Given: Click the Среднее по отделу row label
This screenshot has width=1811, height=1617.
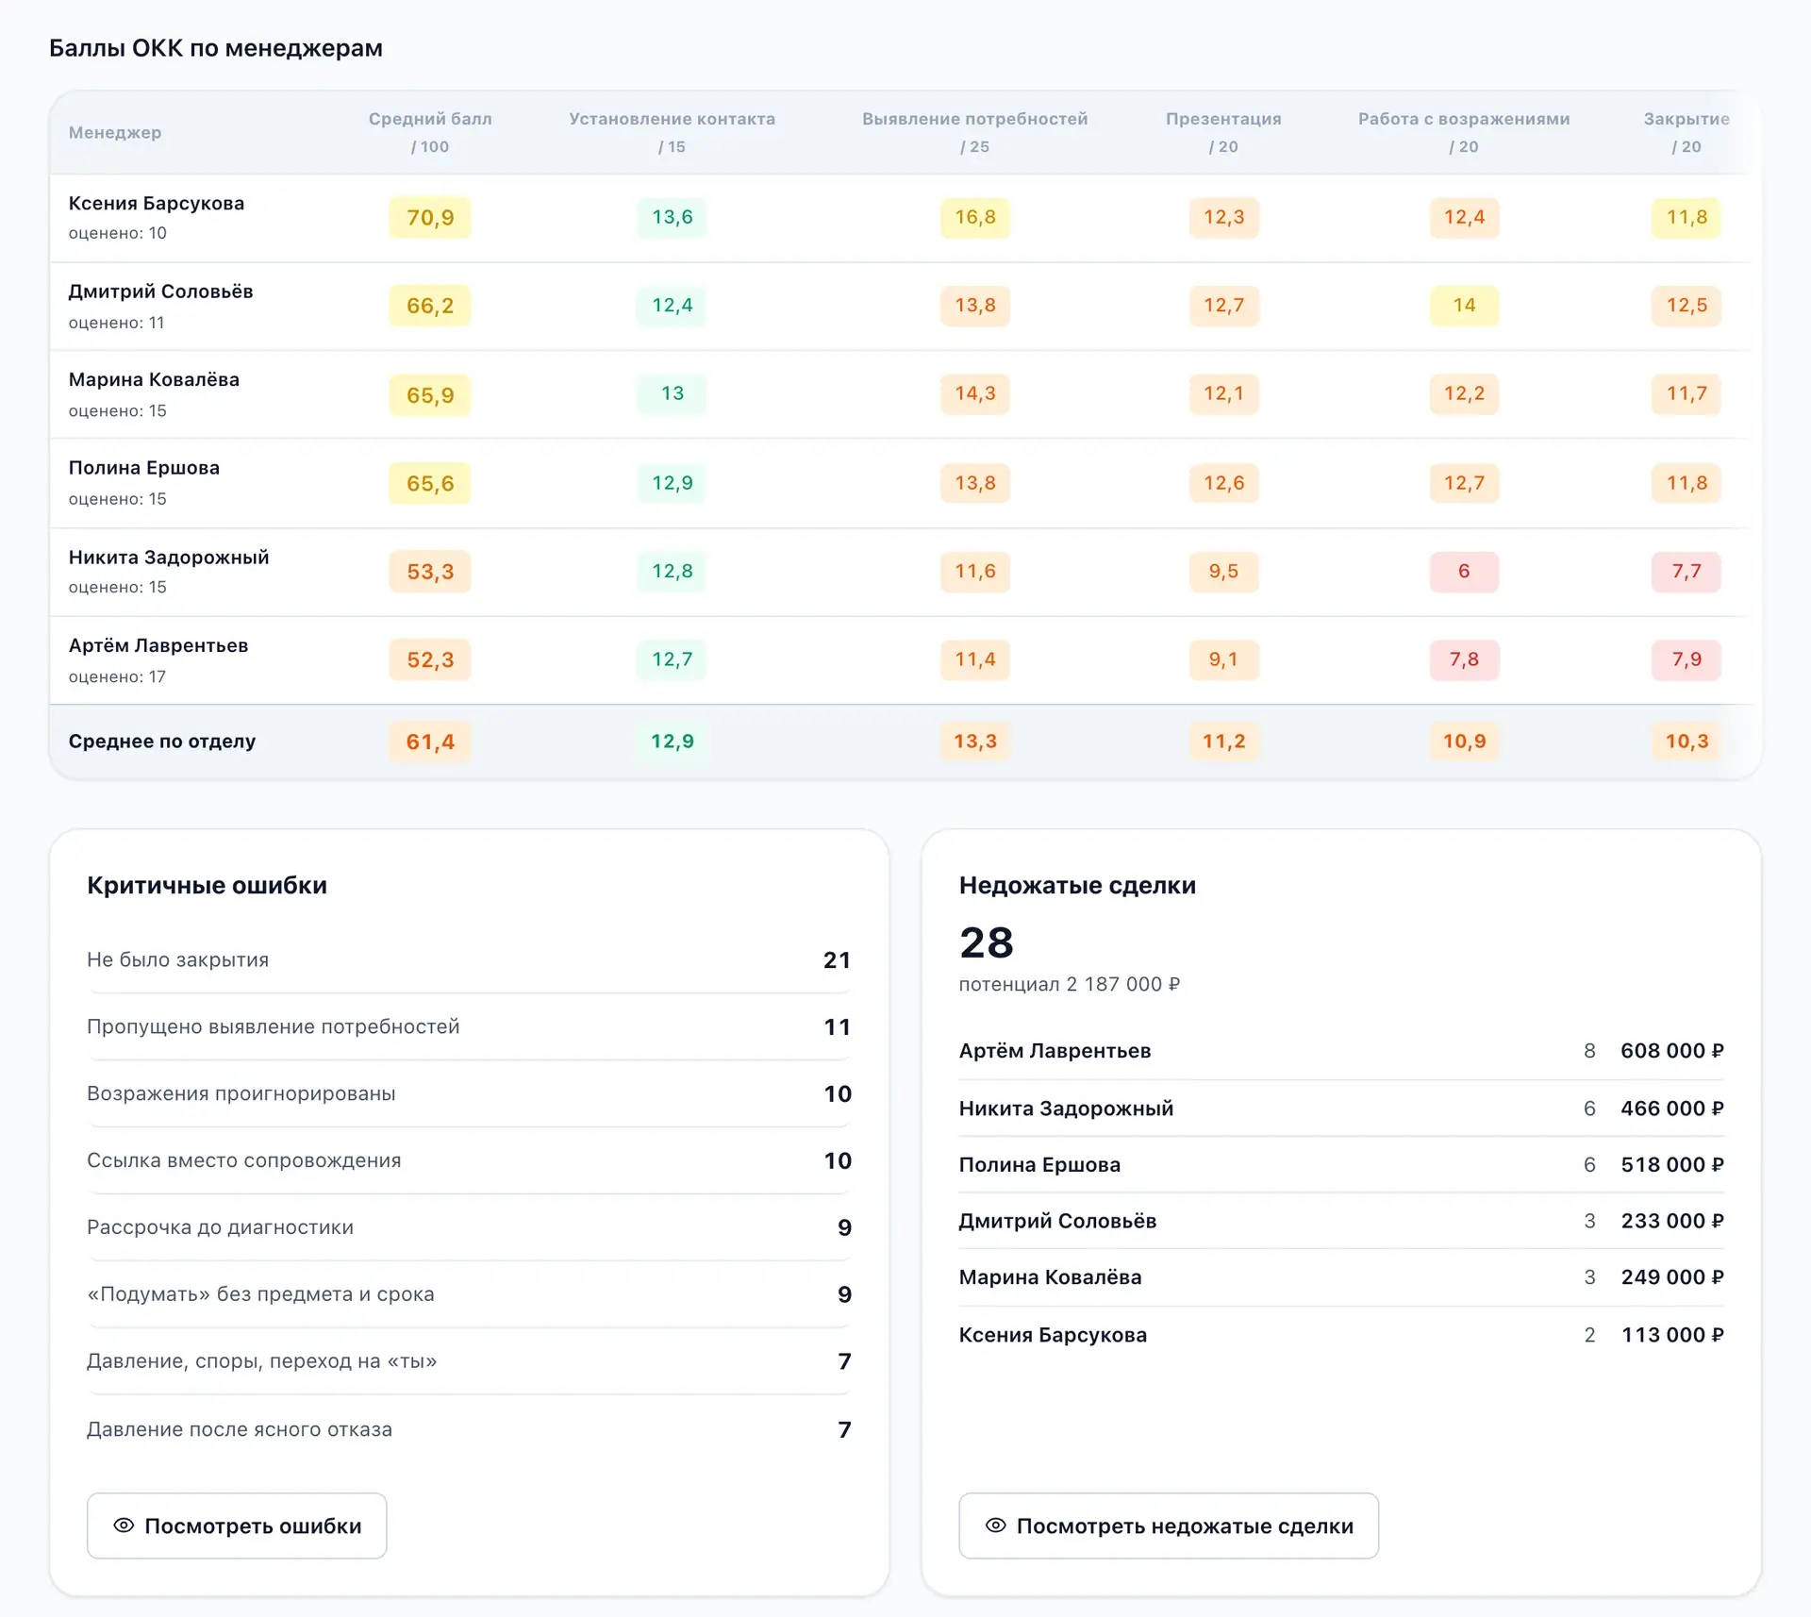Looking at the screenshot, I should [x=162, y=741].
